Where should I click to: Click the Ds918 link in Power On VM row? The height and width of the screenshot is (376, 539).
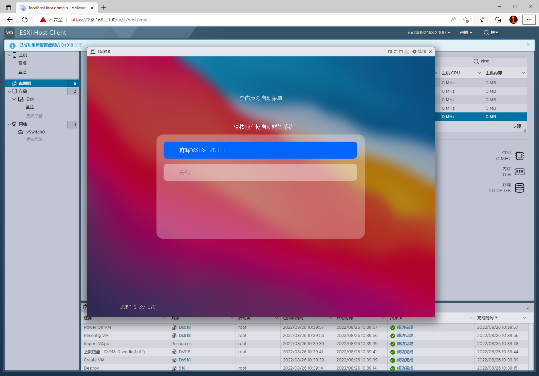pos(185,327)
